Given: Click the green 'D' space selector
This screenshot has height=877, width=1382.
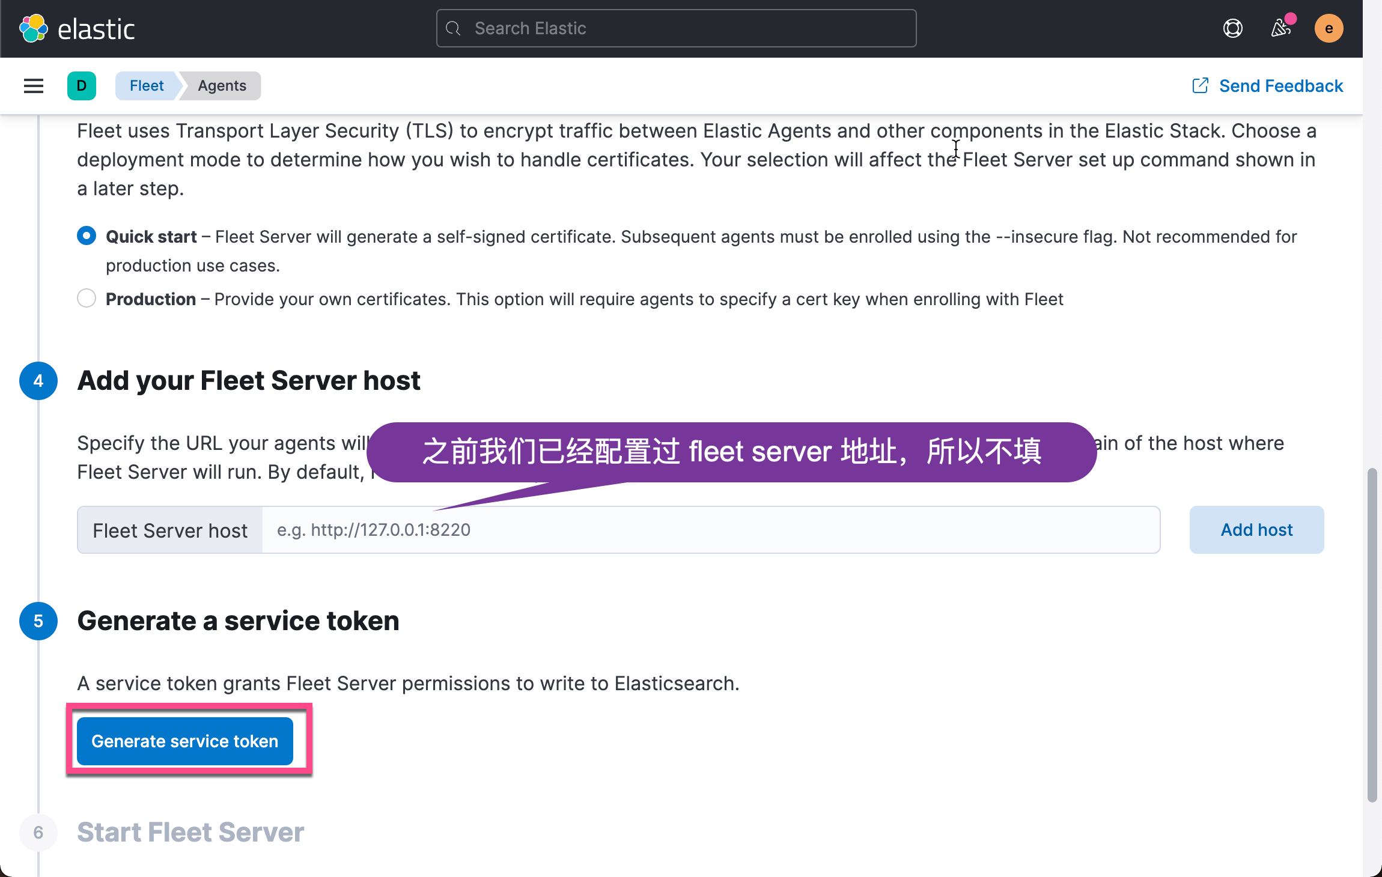Looking at the screenshot, I should (82, 86).
